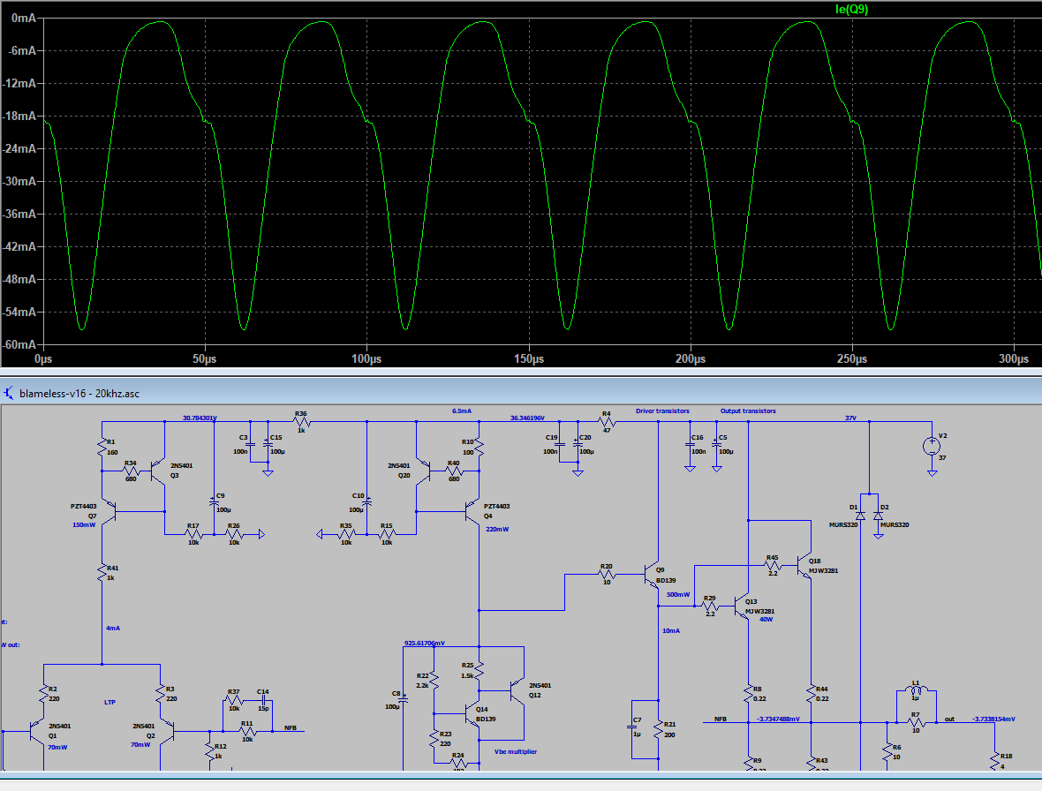Screen dimensions: 1042x791
Task: Select resistor R1 160
Action: pos(102,448)
